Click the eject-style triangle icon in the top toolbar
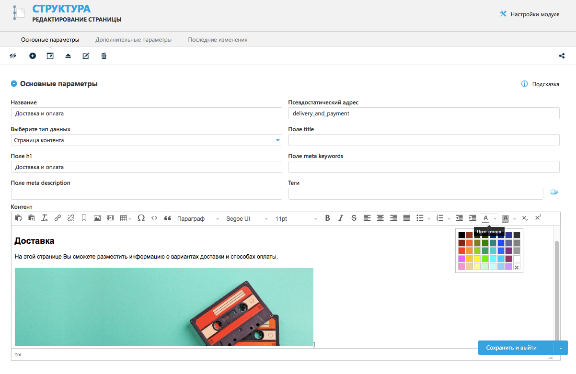This screenshot has width=576, height=374. coord(68,56)
